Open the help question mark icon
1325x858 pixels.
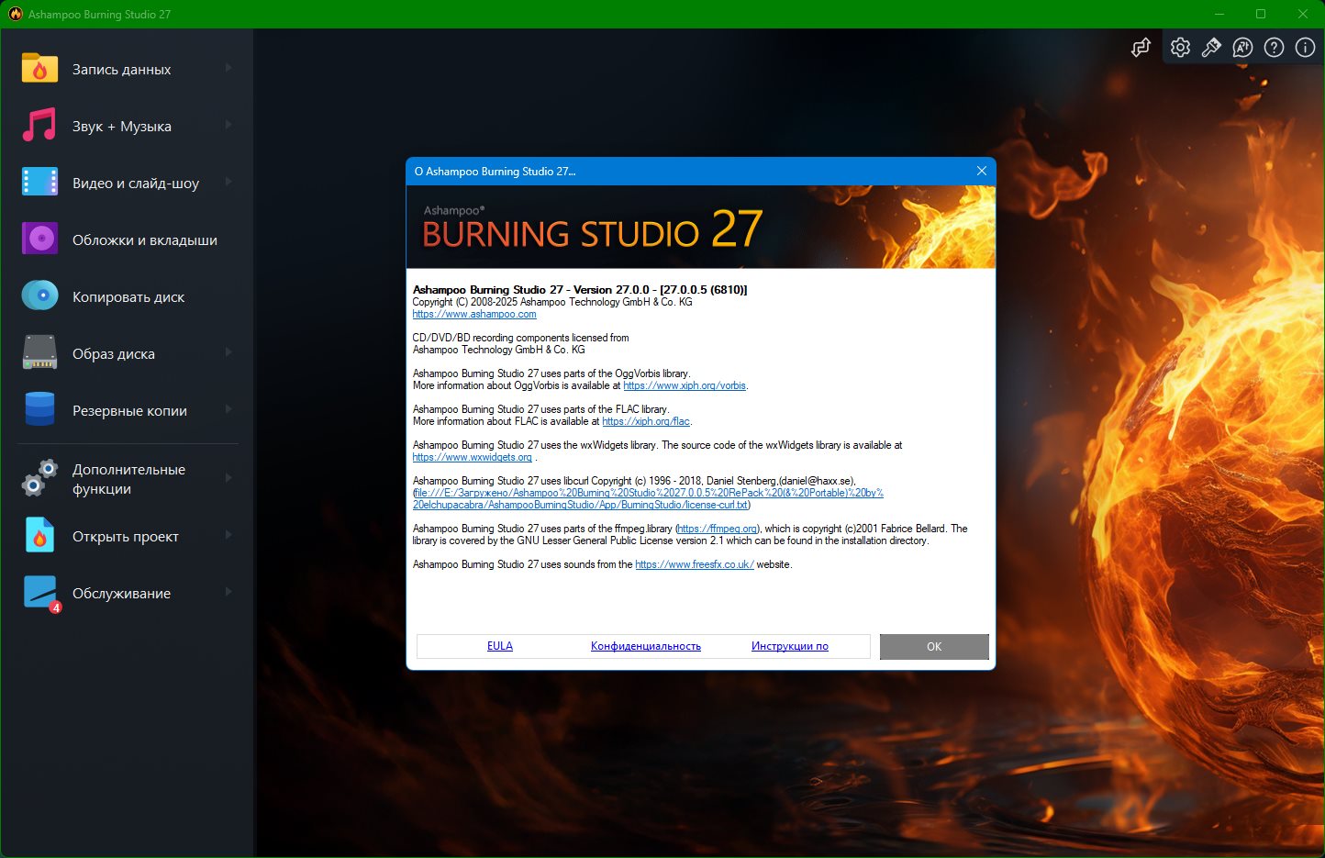pyautogui.click(x=1274, y=48)
